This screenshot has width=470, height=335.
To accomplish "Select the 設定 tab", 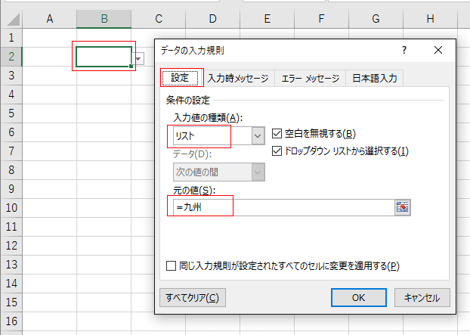I will 180,78.
